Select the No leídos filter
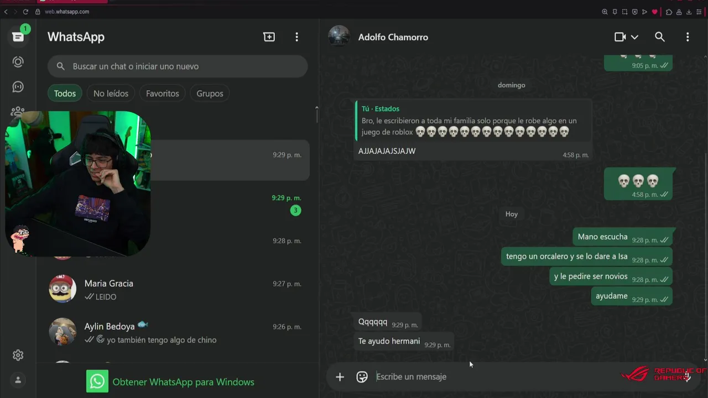The width and height of the screenshot is (708, 398). pos(111,93)
